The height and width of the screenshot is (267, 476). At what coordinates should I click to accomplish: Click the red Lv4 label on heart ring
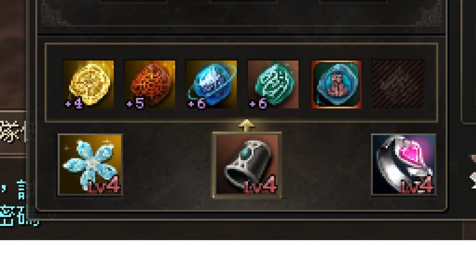417,185
